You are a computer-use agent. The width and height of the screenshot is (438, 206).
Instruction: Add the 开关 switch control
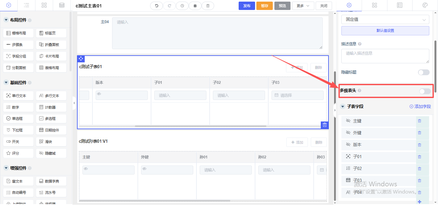tap(18, 142)
